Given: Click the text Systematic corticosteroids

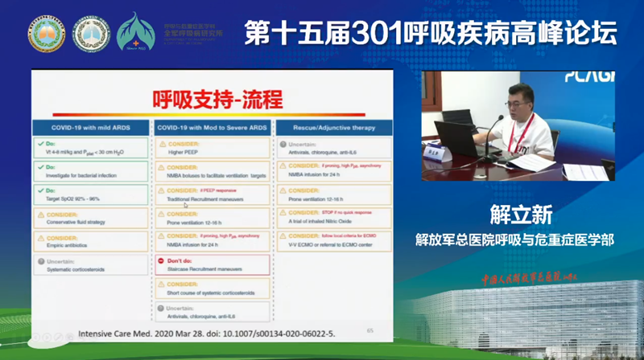Looking at the screenshot, I should [76, 270].
